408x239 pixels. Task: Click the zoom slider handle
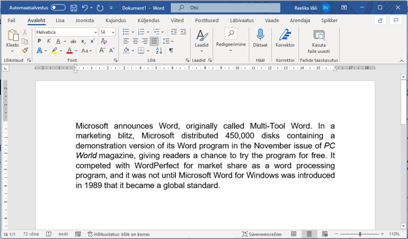(360, 234)
